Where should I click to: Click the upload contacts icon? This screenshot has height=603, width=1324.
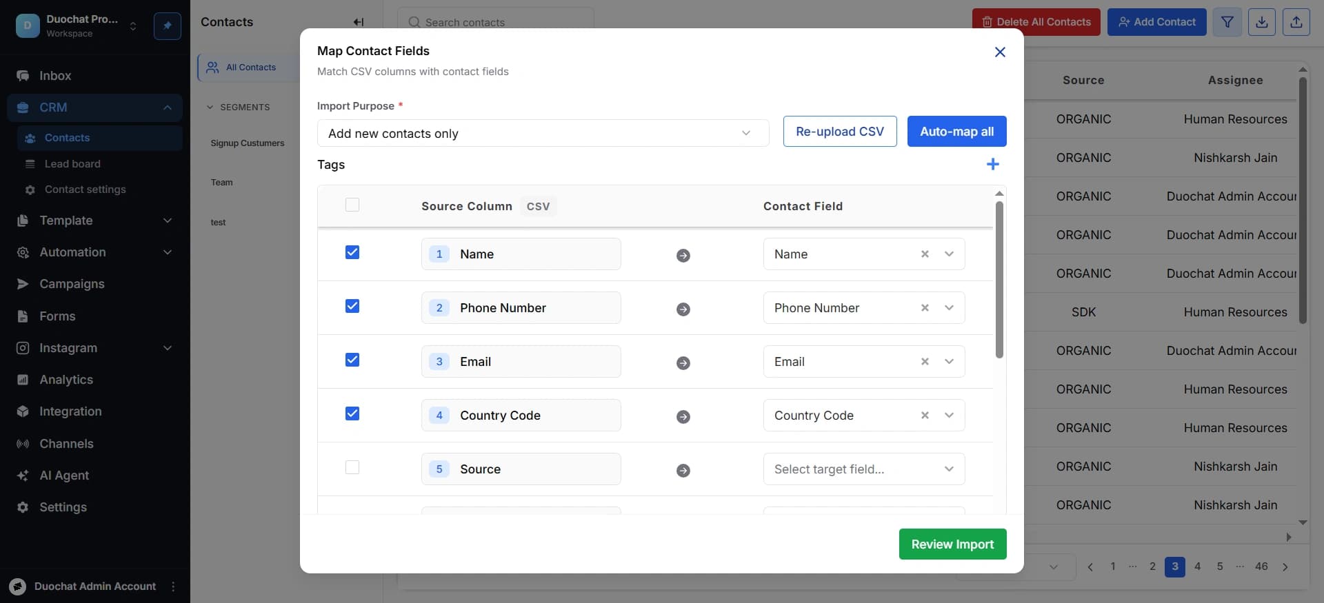1296,22
